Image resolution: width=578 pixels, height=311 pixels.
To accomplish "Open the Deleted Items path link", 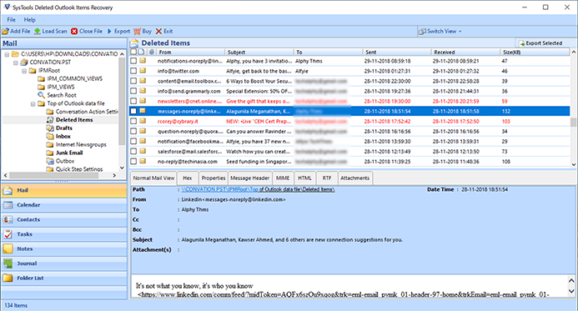I will [258, 189].
